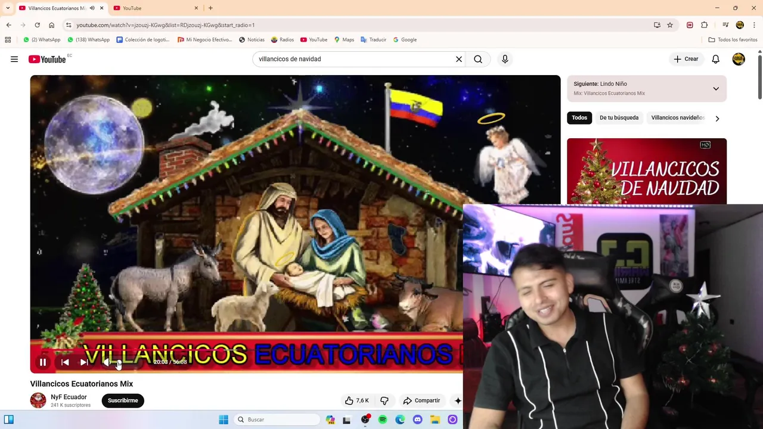Open the sparkle Ask button
The height and width of the screenshot is (429, 763).
(x=457, y=400)
